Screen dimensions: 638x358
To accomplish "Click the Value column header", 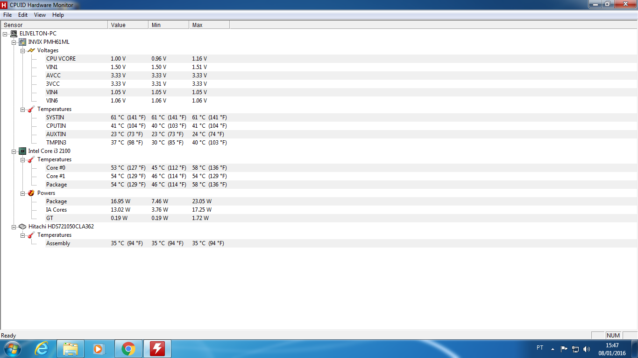I will pyautogui.click(x=128, y=25).
